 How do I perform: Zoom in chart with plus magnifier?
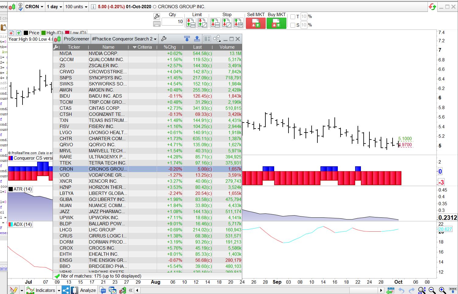[x=442, y=290]
